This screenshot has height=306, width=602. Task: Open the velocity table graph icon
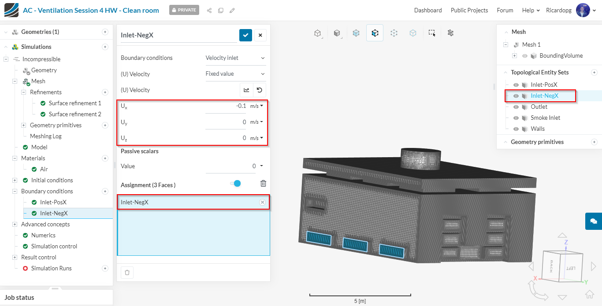coord(246,90)
